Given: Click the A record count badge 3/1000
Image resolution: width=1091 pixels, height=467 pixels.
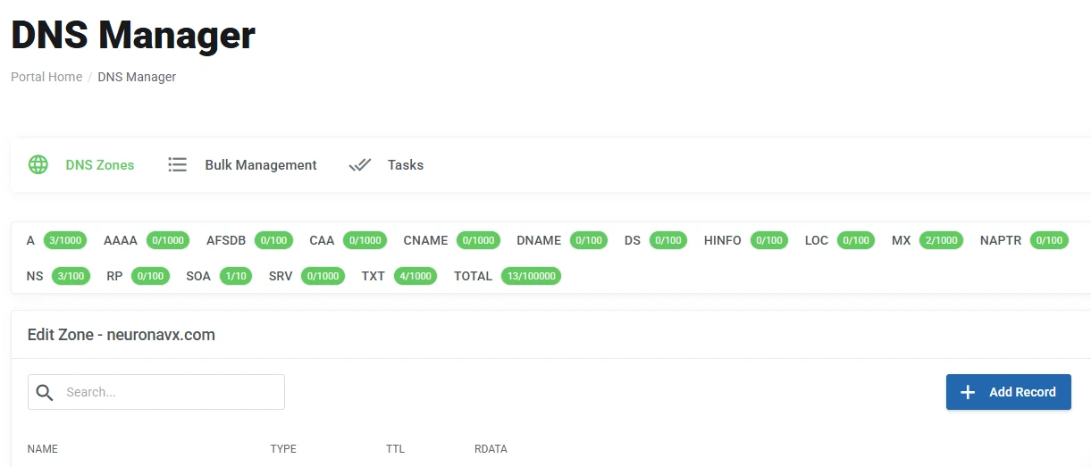Looking at the screenshot, I should [65, 240].
